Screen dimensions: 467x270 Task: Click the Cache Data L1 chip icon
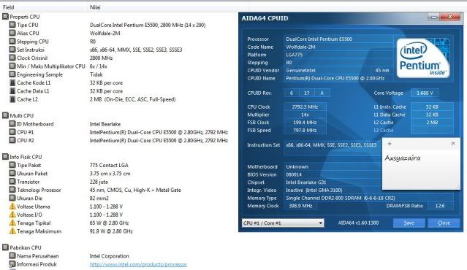(x=12, y=91)
